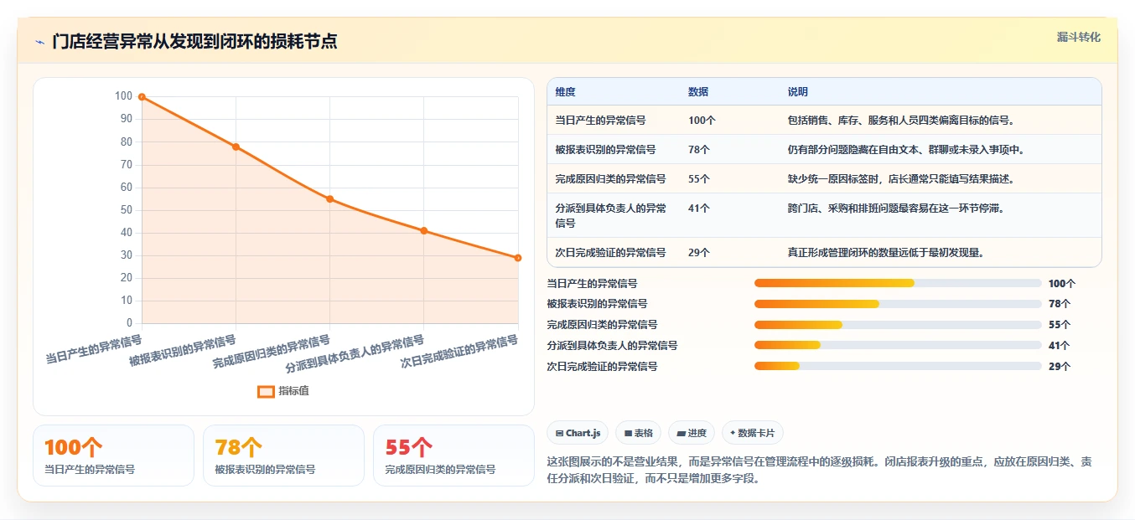Click the 100个 value beside the progress bar
This screenshot has width=1135, height=520.
coord(1062,284)
